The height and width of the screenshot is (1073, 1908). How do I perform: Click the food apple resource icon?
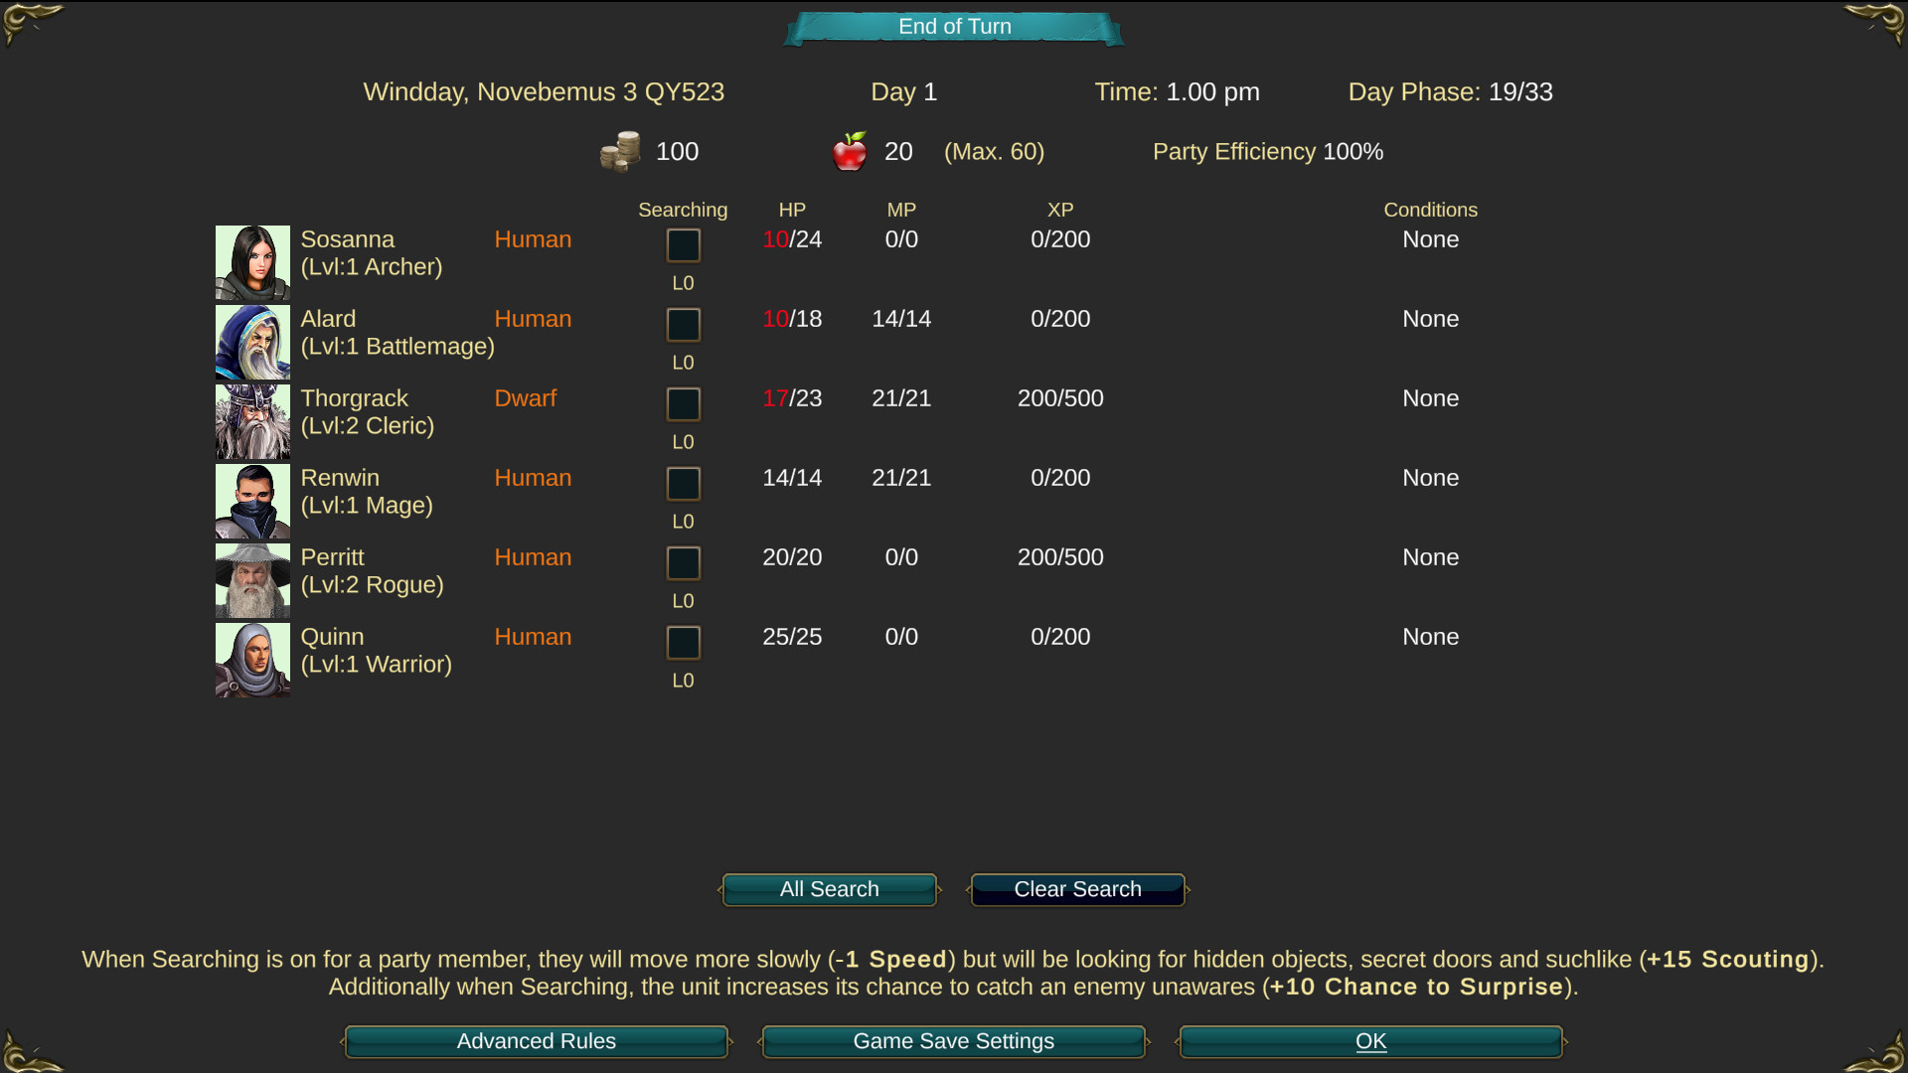tap(850, 151)
